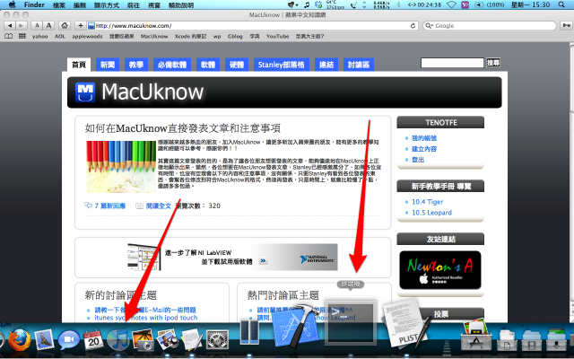Open the key icon button beside the Google search field

pos(566,26)
